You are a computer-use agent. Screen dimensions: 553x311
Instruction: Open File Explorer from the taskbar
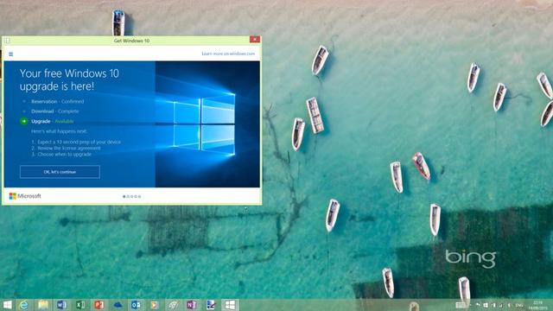(x=43, y=305)
